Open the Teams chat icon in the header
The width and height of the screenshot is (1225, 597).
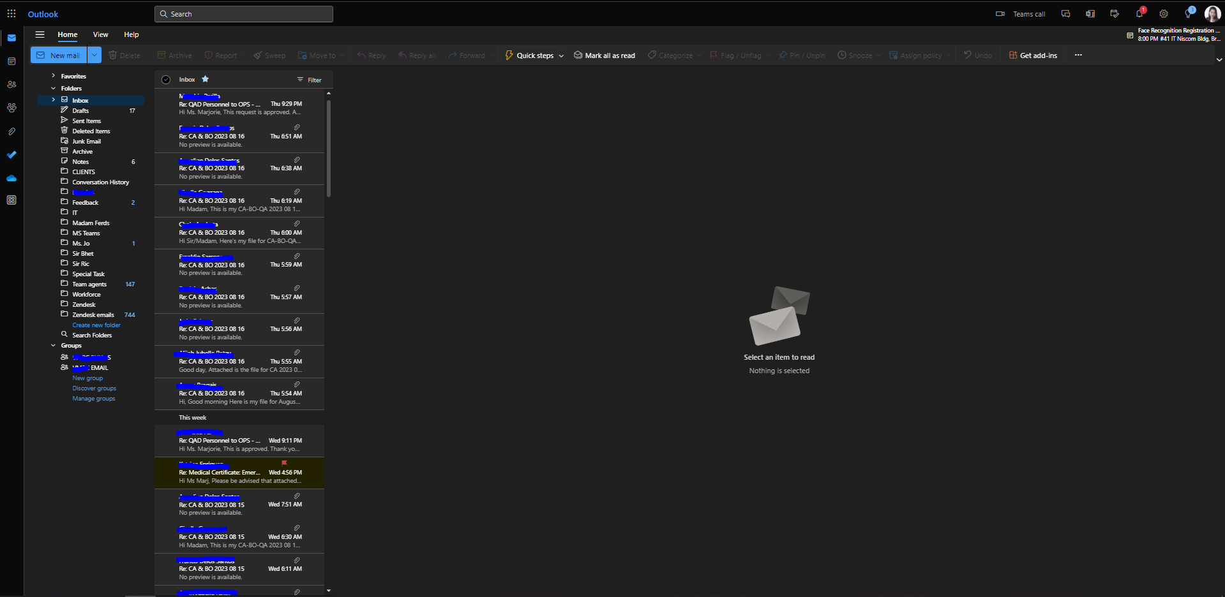tap(1065, 14)
